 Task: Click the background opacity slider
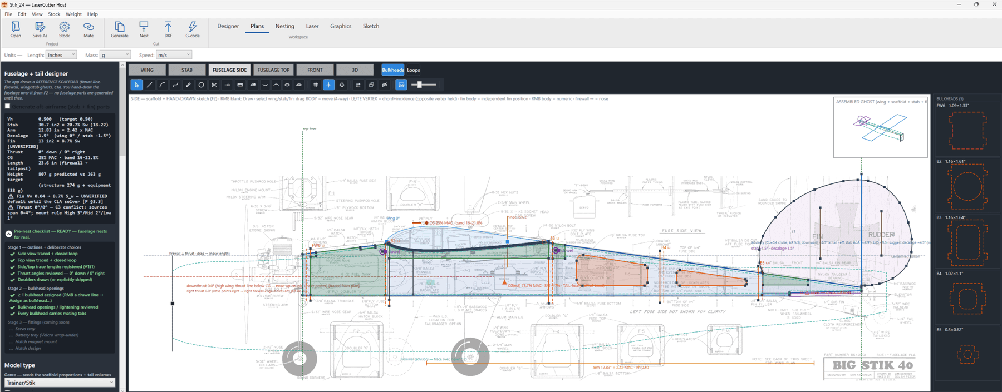click(424, 85)
